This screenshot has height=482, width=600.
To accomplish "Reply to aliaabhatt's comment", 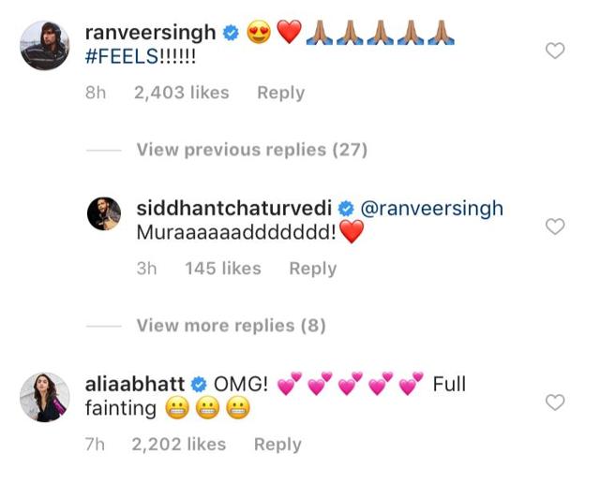I will tap(277, 445).
